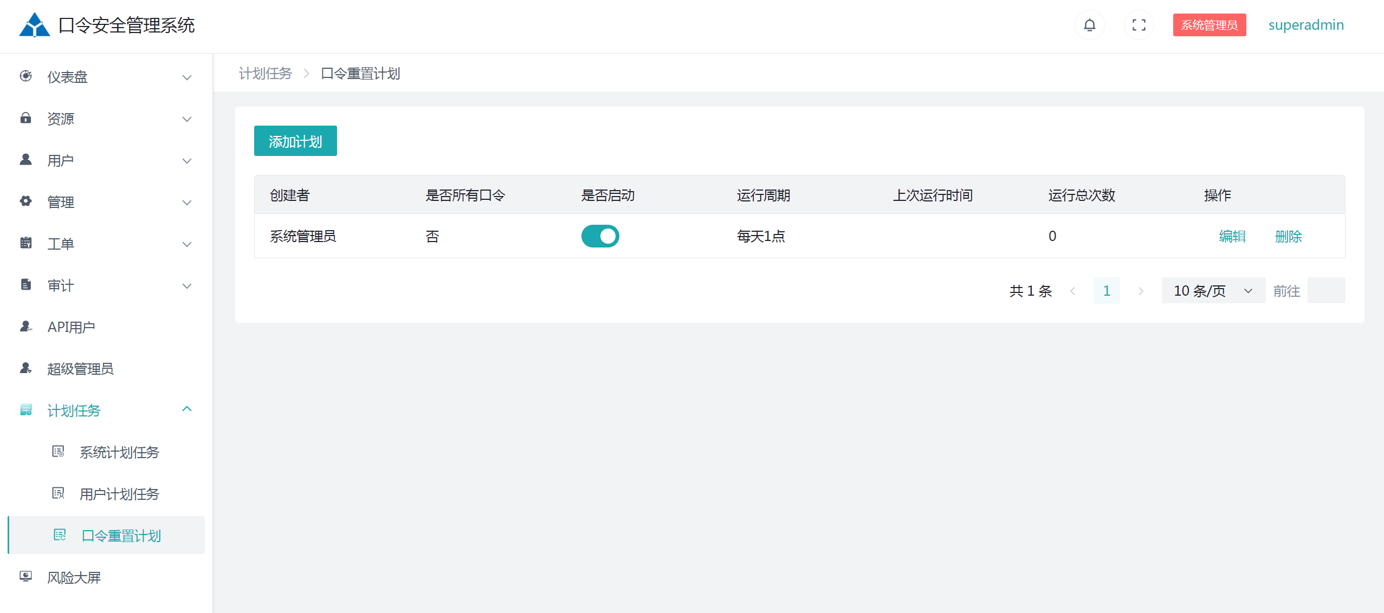Click the work order calendar icon
1384x613 pixels.
tap(25, 243)
